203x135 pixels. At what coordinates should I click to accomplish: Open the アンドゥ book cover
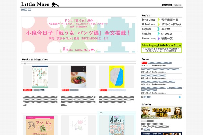tap(40, 126)
